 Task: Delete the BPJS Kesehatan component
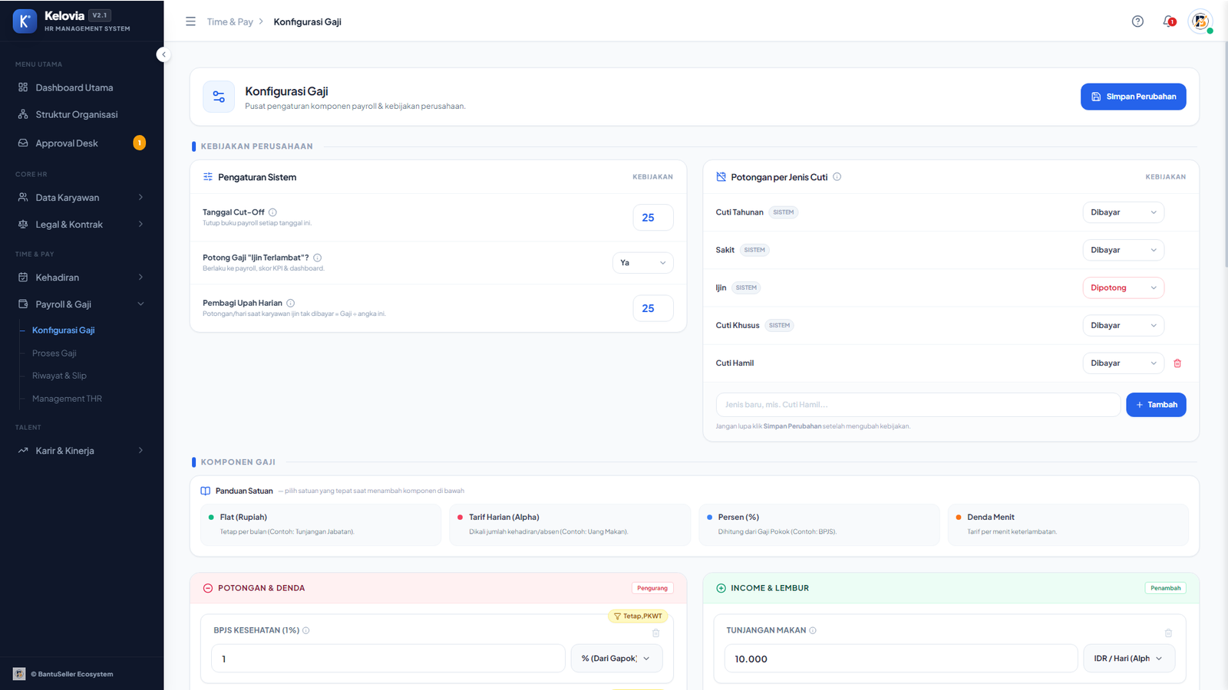coord(656,633)
